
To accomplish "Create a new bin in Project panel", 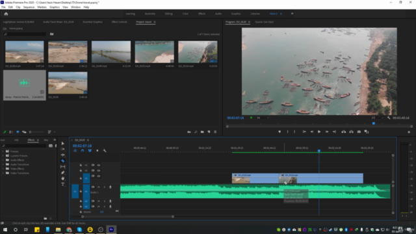I will pos(202,132).
